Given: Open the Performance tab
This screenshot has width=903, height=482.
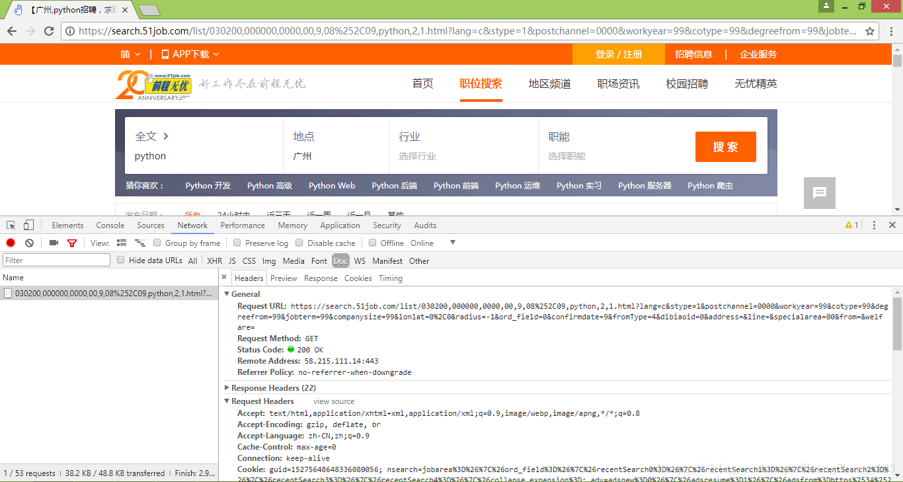Looking at the screenshot, I should click(243, 225).
